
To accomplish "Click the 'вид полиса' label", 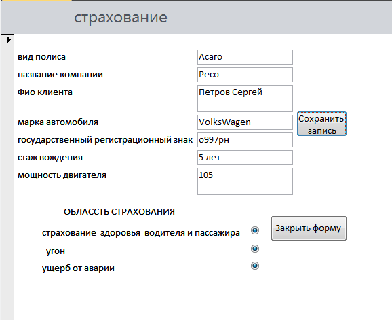I will (x=41, y=57).
